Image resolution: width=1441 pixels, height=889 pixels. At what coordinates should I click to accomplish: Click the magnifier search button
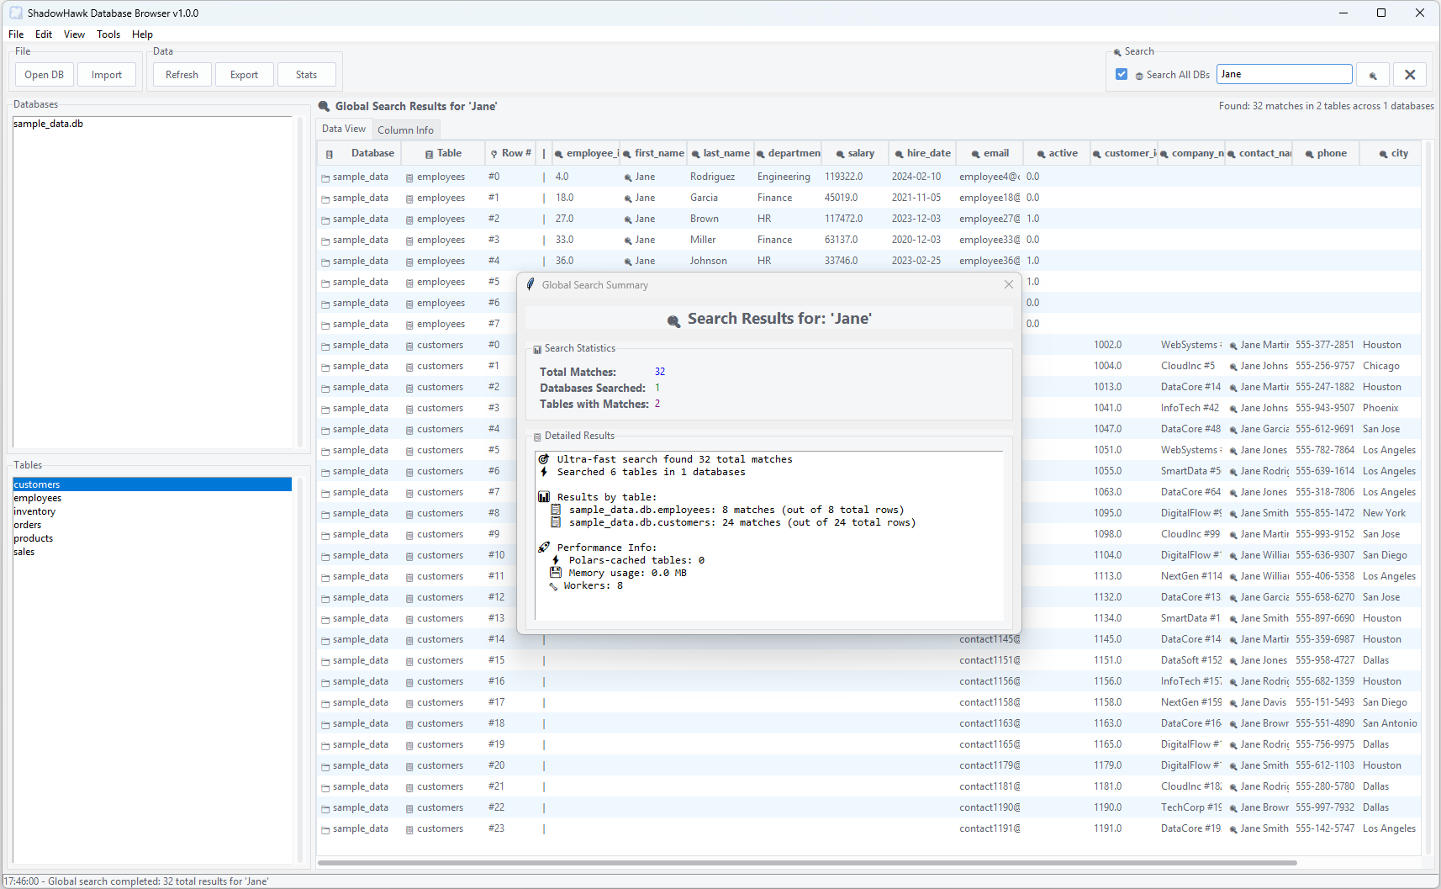[1373, 75]
